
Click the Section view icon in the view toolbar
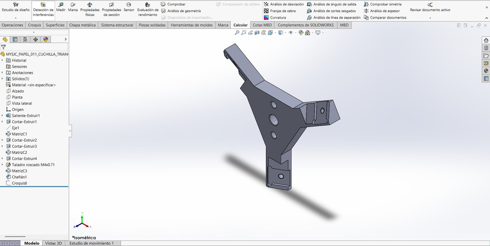click(x=257, y=33)
